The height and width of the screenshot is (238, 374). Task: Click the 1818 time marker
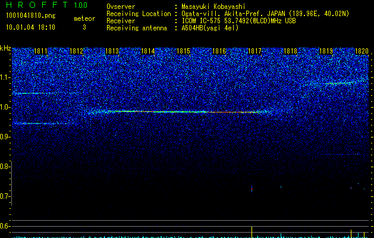tap(291, 51)
